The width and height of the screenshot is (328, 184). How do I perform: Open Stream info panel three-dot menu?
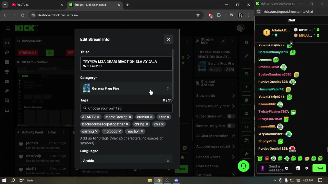pyautogui.click(x=232, y=41)
